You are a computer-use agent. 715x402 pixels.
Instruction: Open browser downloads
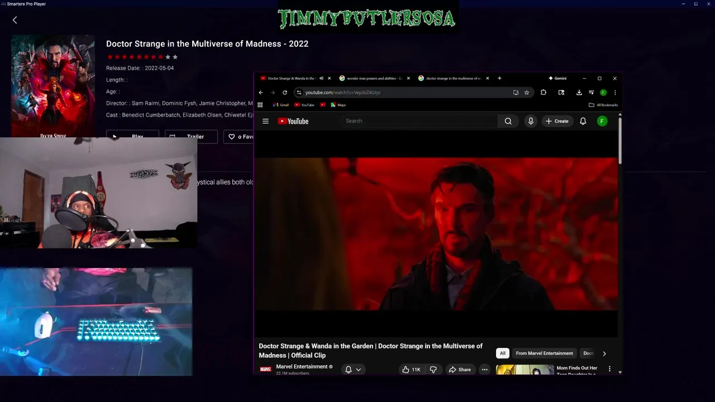pyautogui.click(x=579, y=93)
